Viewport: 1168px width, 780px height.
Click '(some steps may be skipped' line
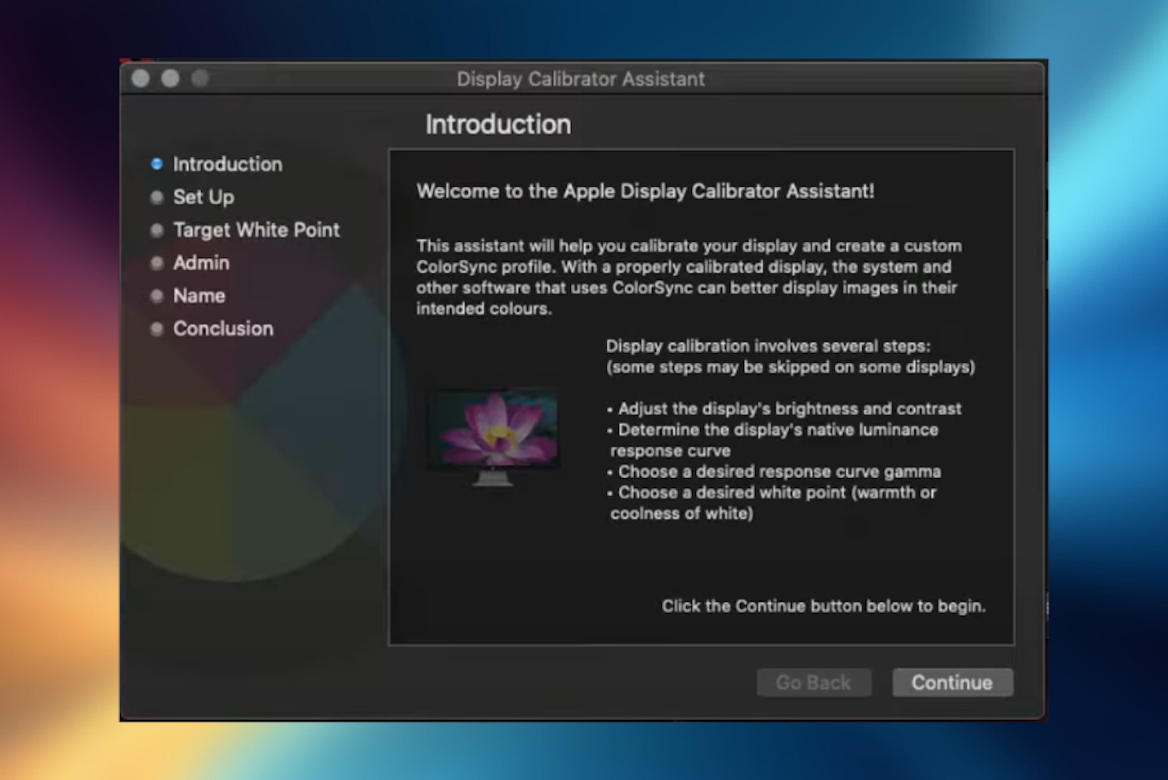[791, 367]
